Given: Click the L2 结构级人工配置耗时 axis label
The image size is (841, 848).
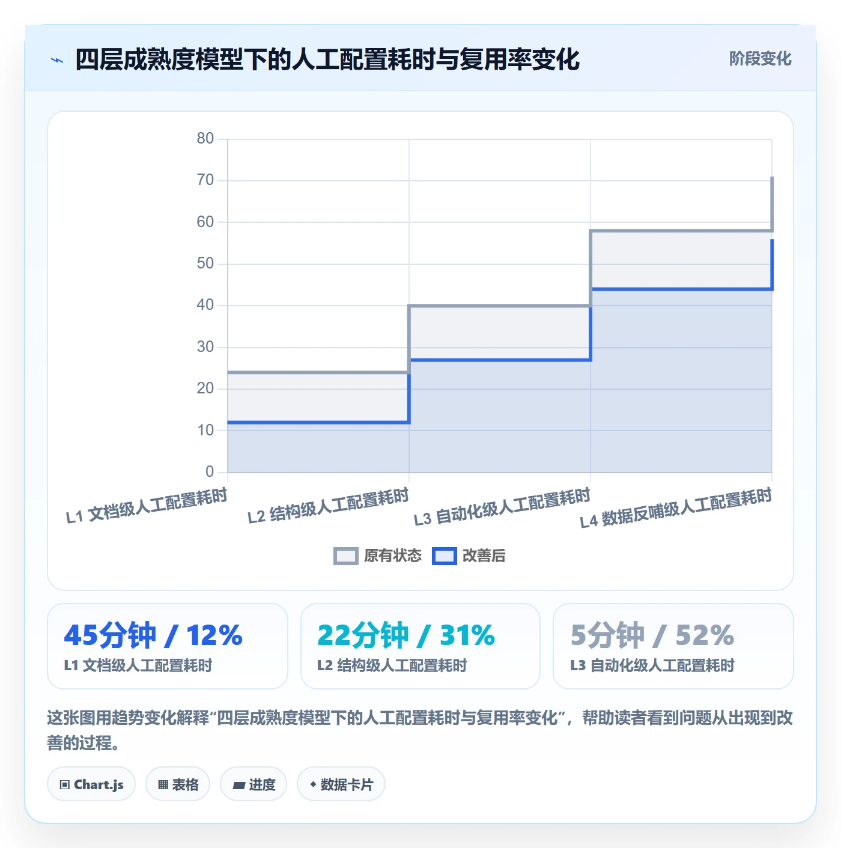Looking at the screenshot, I should tap(328, 506).
